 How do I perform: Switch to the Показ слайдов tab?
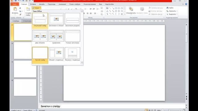75,4
